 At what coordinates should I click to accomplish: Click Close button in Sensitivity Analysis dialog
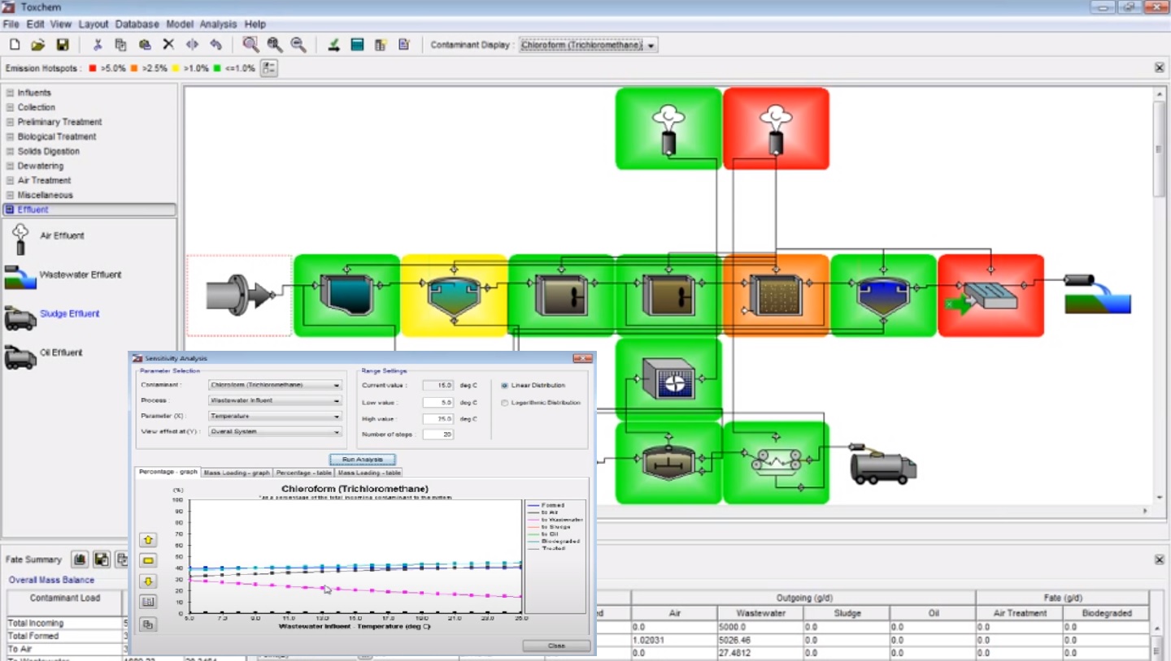tap(556, 646)
